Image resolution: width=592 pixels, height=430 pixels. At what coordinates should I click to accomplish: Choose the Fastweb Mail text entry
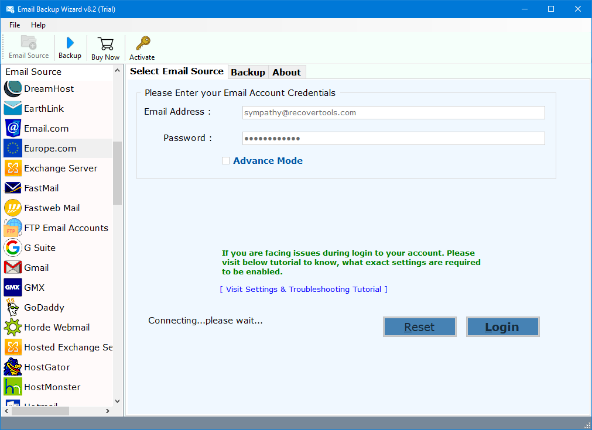pyautogui.click(x=52, y=208)
